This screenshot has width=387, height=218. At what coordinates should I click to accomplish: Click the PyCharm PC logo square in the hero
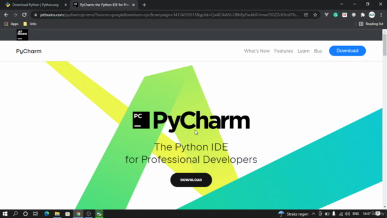(141, 121)
